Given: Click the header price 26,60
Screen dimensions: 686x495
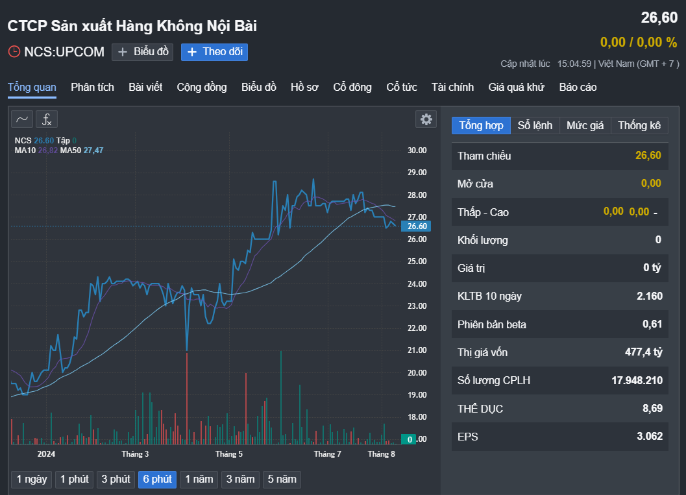Looking at the screenshot, I should coord(659,18).
